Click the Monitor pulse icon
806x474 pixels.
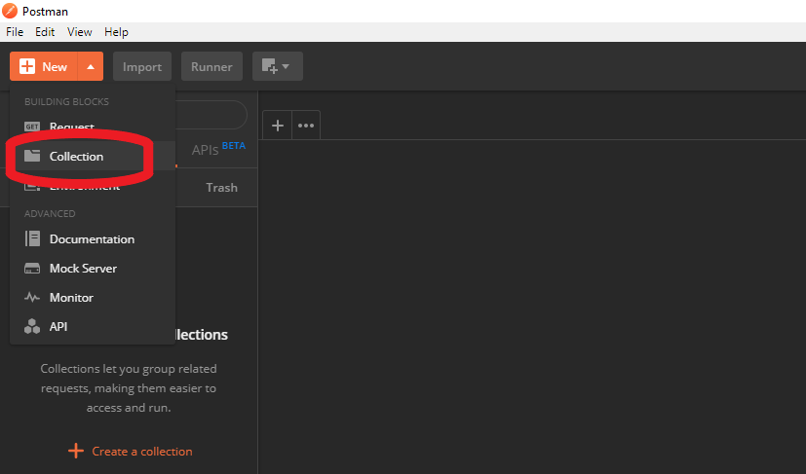(x=32, y=298)
